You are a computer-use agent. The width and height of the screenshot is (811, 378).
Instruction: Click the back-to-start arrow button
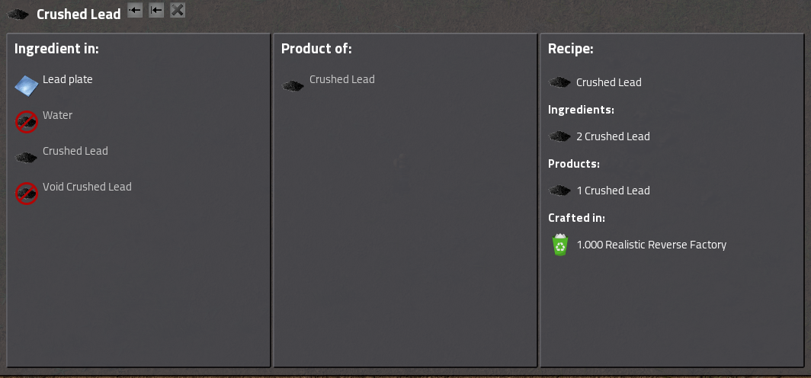(156, 10)
